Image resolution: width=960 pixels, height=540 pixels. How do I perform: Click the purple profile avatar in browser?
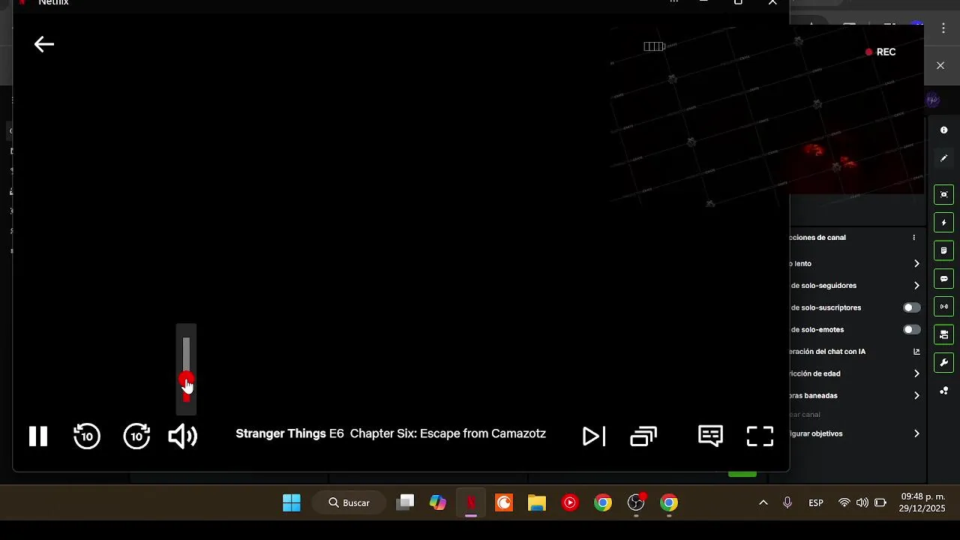coord(933,100)
